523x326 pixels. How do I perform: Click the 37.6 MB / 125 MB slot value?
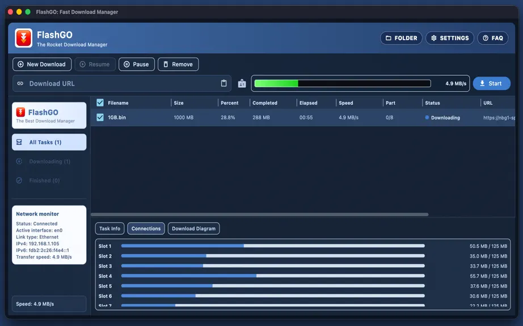point(488,286)
